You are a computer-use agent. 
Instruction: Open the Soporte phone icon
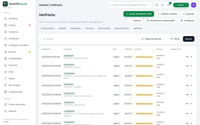click(6, 111)
